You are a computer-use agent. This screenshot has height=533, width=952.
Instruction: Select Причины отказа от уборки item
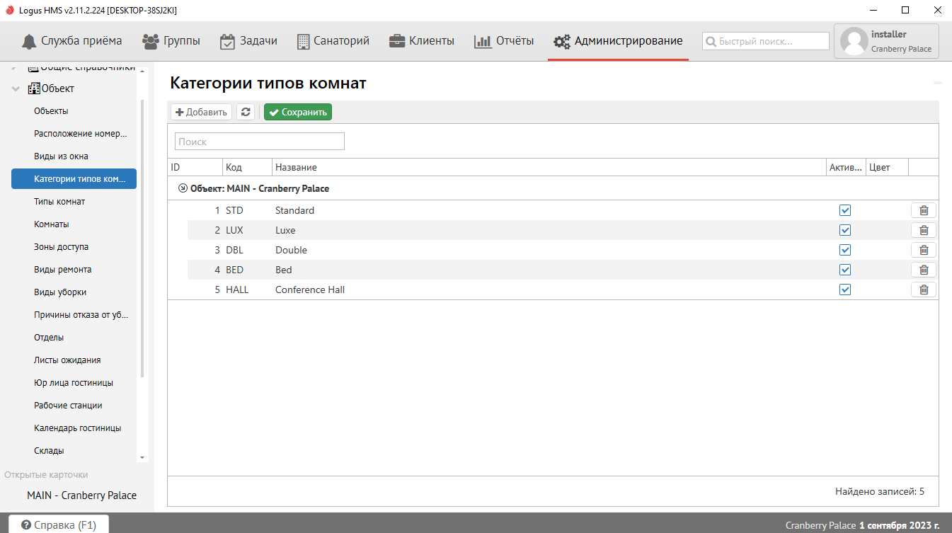coord(81,315)
